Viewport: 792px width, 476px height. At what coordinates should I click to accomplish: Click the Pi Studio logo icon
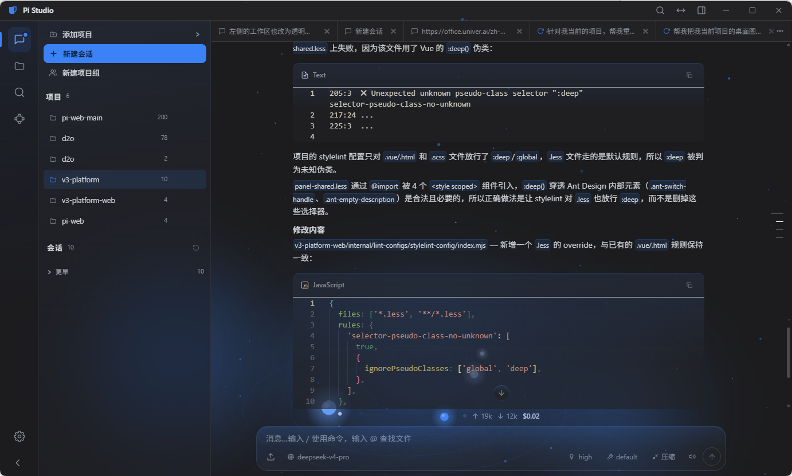click(13, 10)
